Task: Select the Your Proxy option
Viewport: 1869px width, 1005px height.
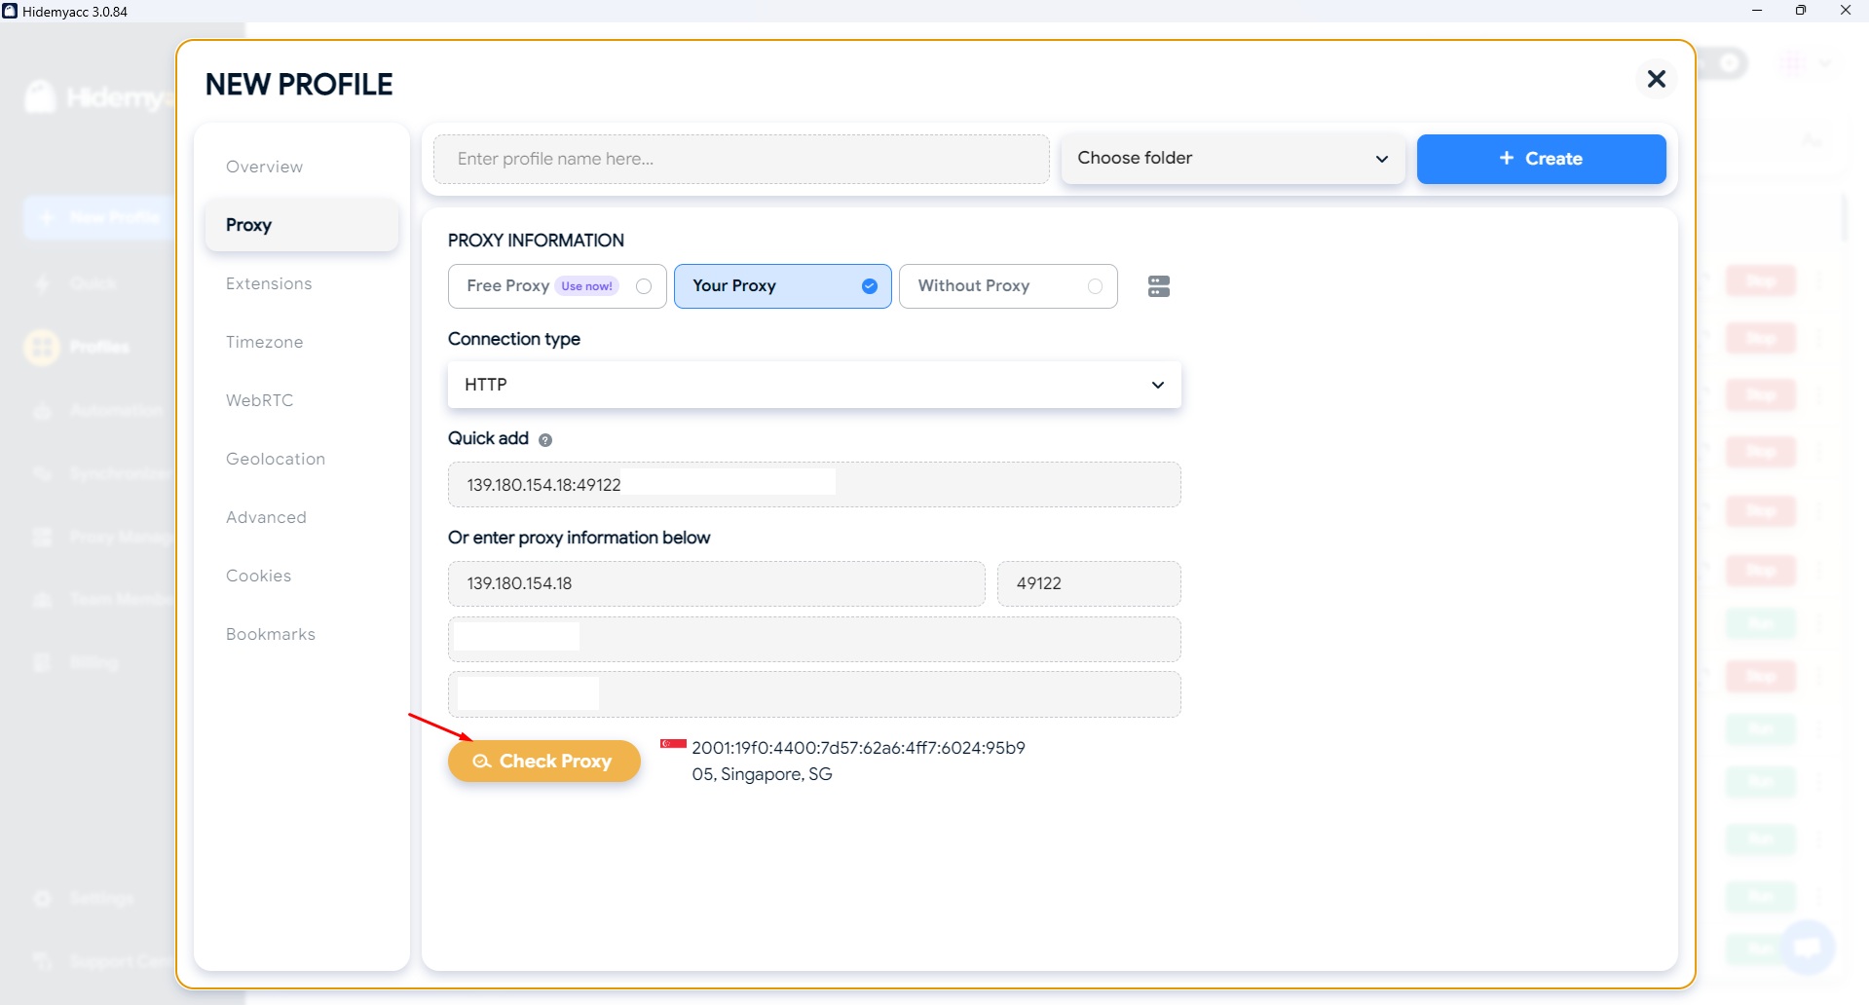Action: [x=782, y=286]
